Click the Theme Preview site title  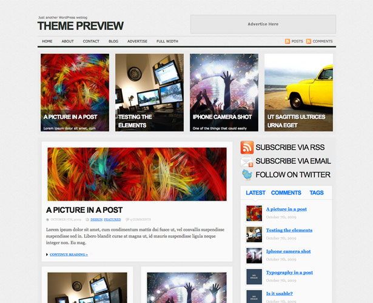click(81, 25)
